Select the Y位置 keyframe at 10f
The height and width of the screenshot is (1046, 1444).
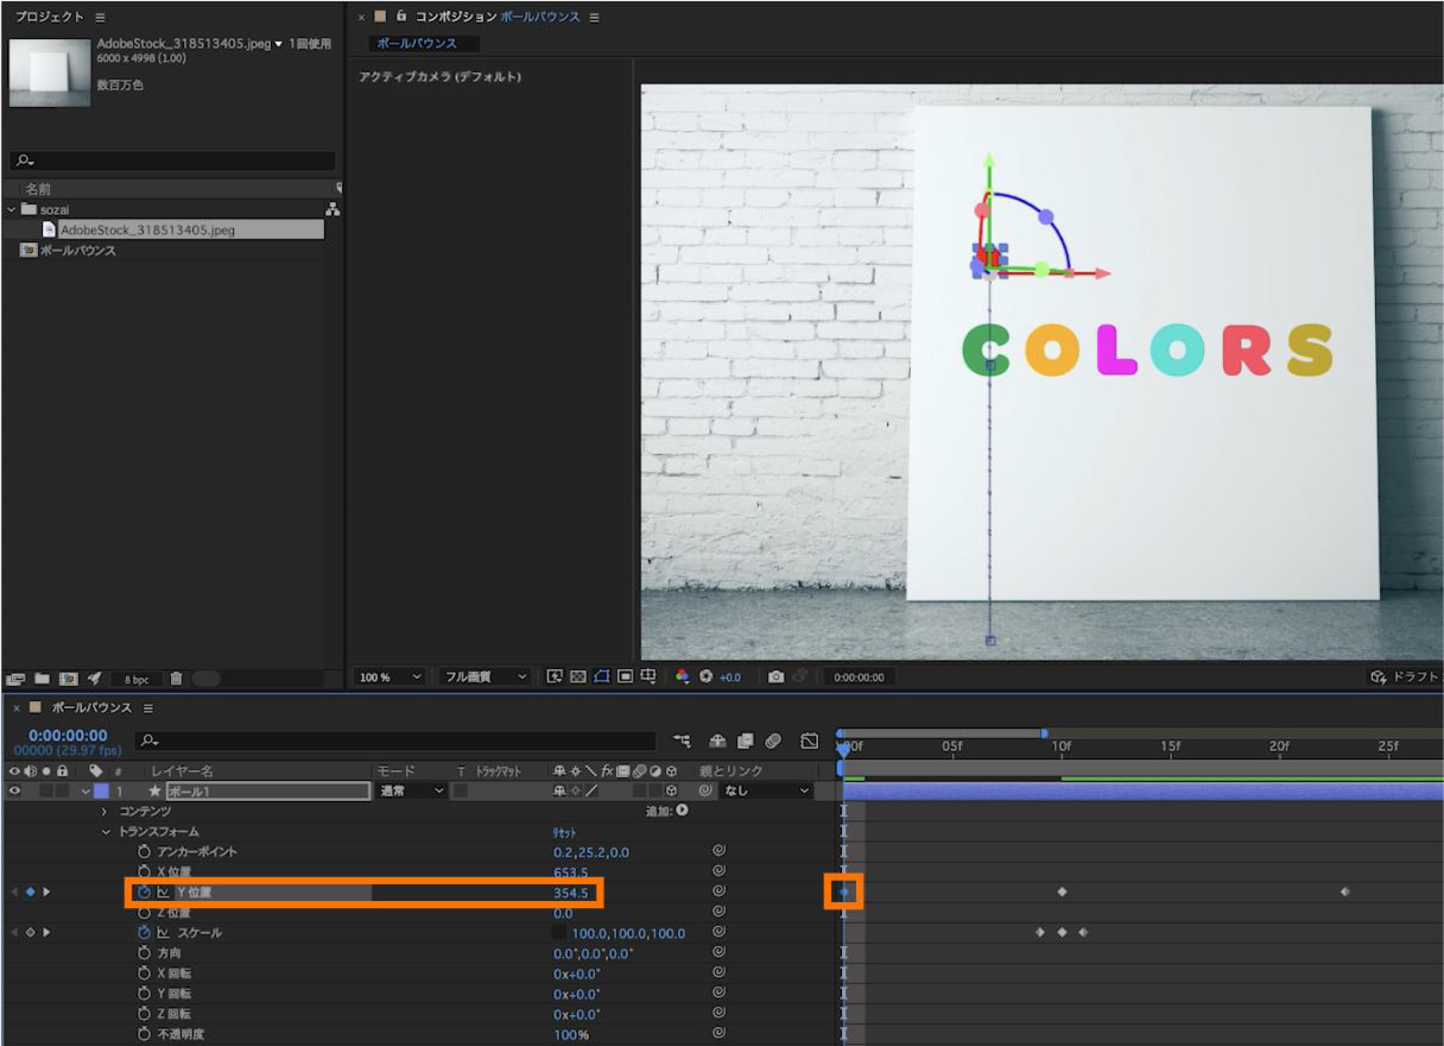click(x=1061, y=892)
